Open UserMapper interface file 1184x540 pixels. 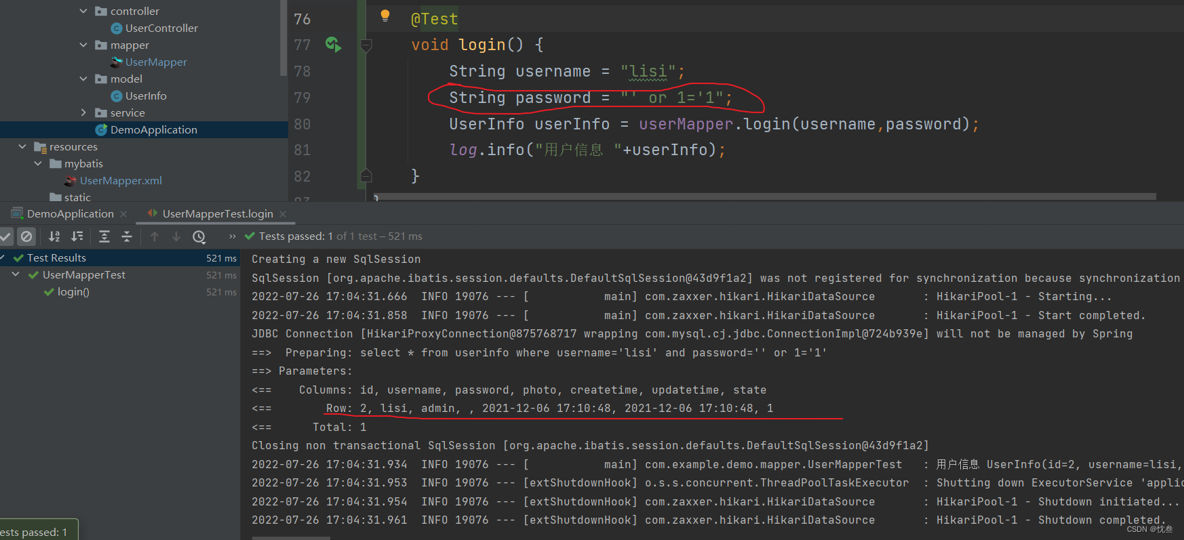[x=156, y=62]
